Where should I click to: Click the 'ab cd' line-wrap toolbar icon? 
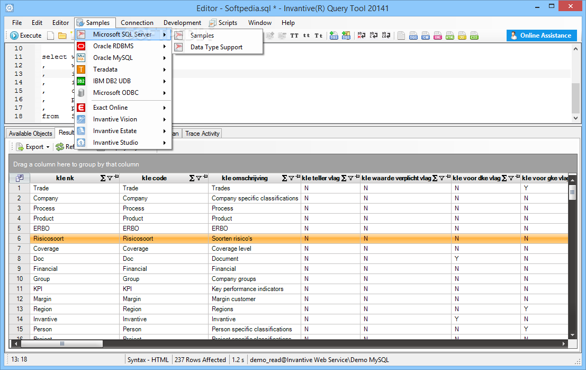tap(386, 36)
